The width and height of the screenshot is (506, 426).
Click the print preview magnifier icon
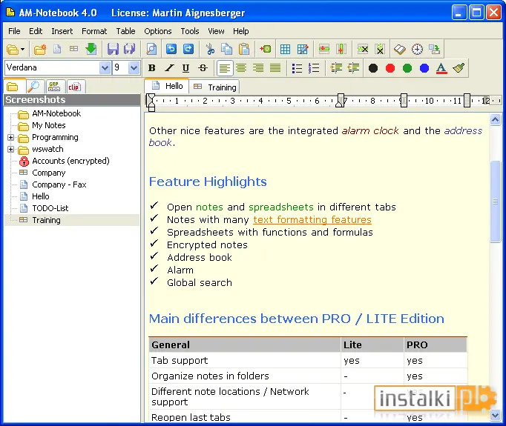point(151,49)
